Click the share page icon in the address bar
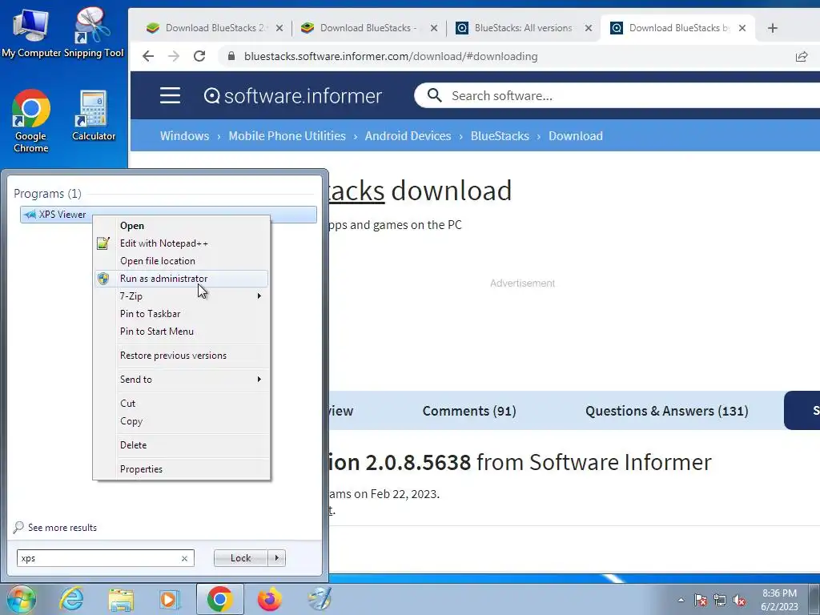This screenshot has width=820, height=615. pyautogui.click(x=801, y=57)
